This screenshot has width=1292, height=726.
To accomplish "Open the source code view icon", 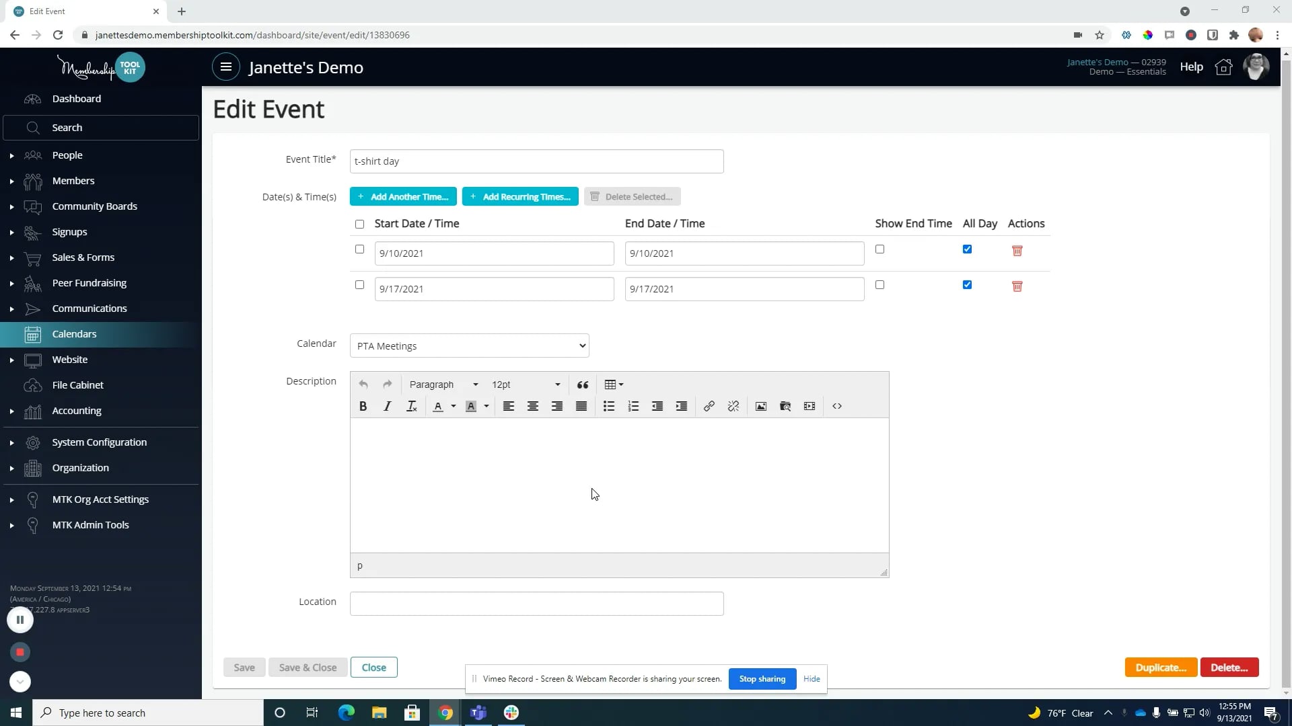I will point(838,406).
